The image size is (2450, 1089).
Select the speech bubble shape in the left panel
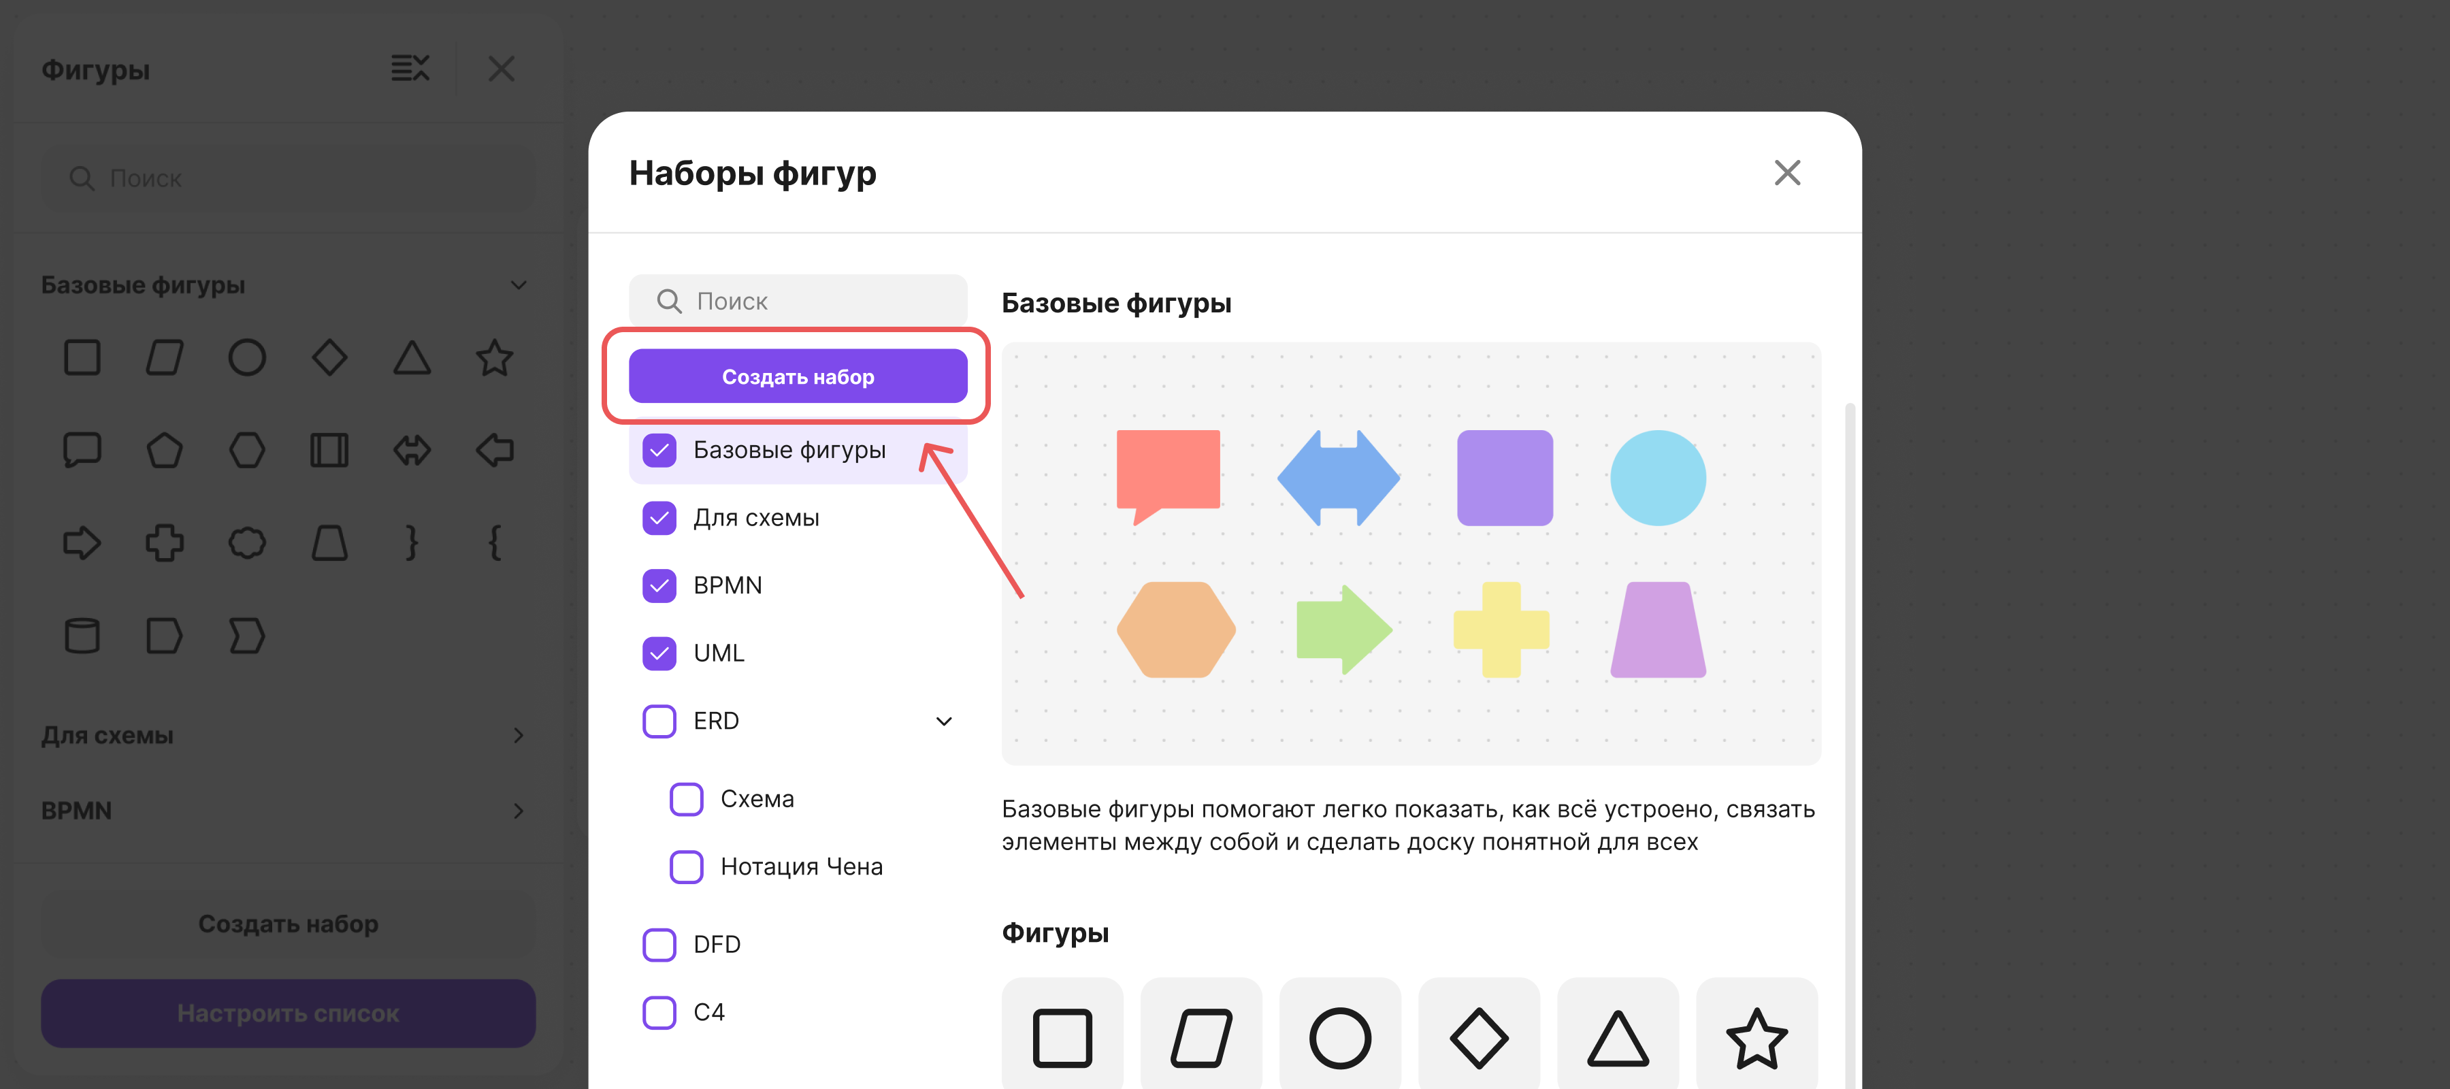tap(82, 450)
